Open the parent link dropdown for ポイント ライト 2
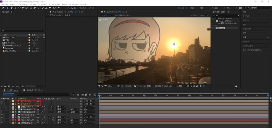The height and width of the screenshot is (128, 272). [x=89, y=101]
